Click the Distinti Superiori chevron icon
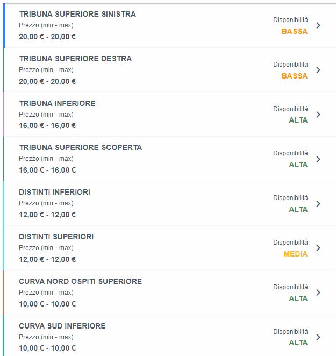Screen dimensions: 336x356 pyautogui.click(x=318, y=248)
